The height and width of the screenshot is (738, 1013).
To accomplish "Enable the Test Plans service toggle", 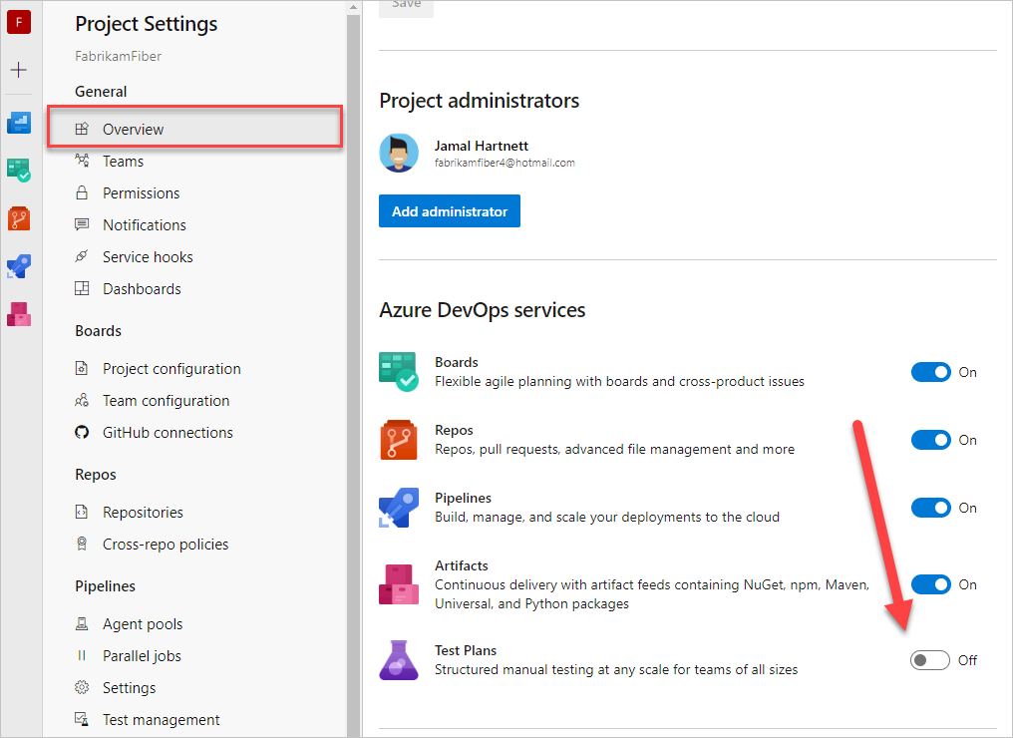I will [930, 660].
